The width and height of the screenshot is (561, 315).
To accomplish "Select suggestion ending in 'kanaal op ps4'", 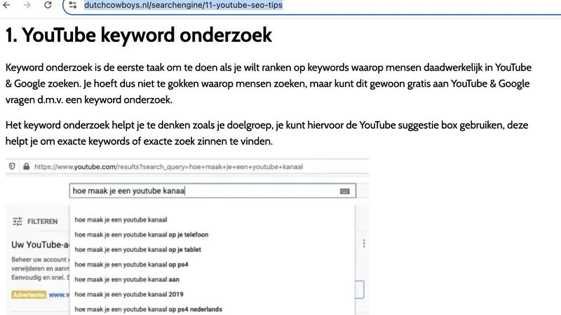I will click(131, 265).
